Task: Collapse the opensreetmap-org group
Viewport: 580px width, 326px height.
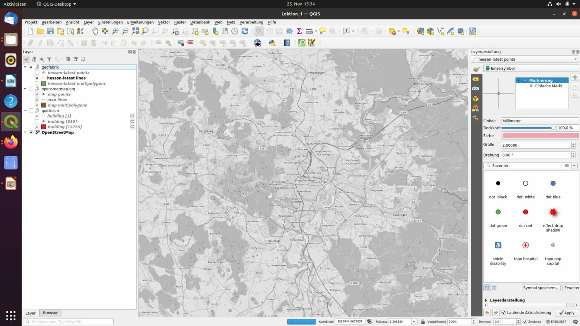Action: (x=25, y=89)
